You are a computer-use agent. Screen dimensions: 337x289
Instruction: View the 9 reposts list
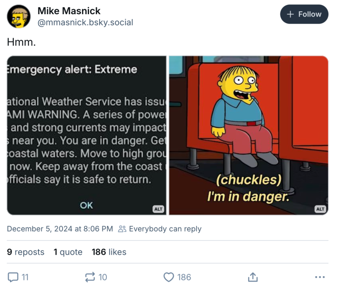tap(26, 252)
